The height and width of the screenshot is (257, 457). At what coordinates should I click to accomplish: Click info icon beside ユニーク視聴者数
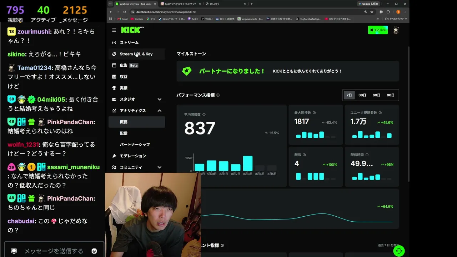(380, 113)
